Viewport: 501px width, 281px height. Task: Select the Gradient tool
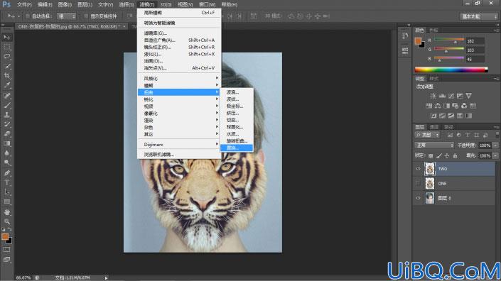(x=6, y=143)
